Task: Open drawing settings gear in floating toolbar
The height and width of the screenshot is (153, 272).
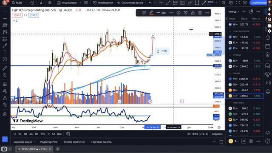Action: point(178,13)
